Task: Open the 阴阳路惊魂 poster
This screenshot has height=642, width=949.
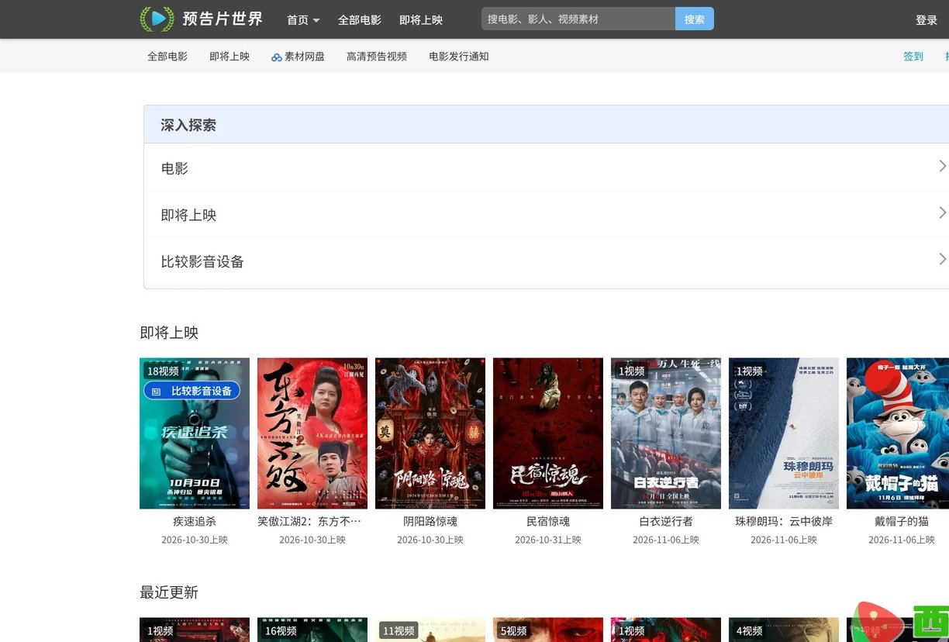Action: click(430, 433)
